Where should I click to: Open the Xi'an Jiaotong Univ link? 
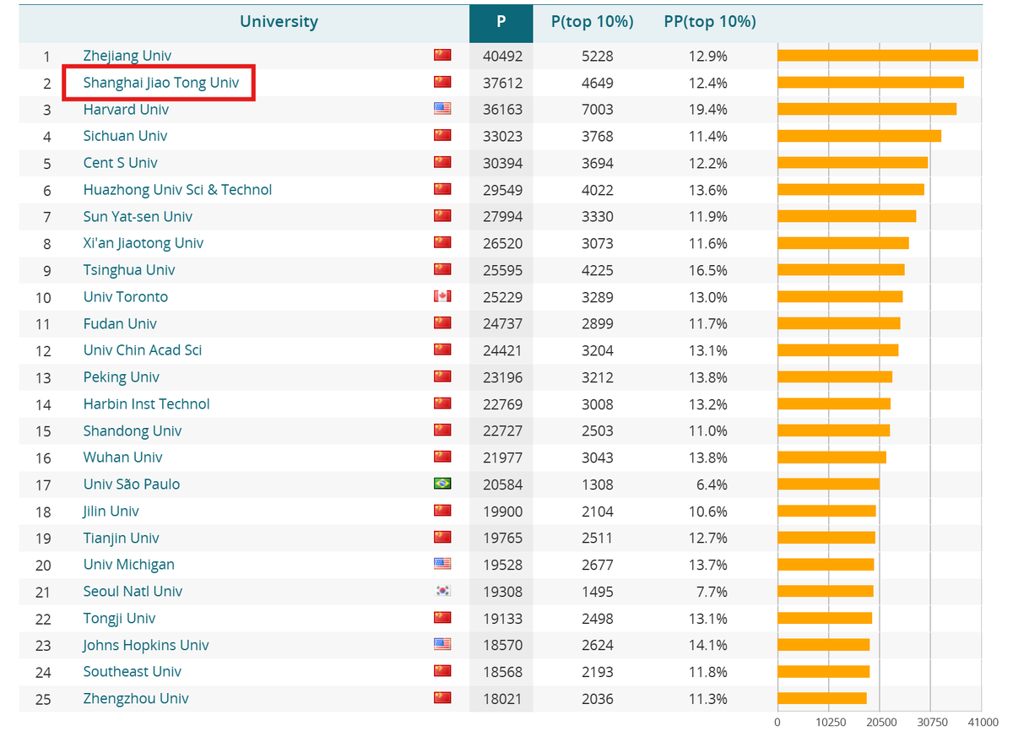point(144,243)
